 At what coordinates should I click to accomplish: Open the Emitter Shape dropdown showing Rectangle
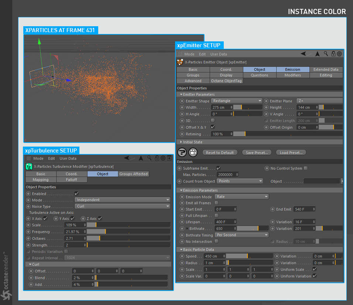(x=237, y=101)
